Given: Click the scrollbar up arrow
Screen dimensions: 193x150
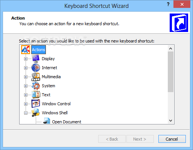Looking at the screenshot, I should [x=170, y=48].
